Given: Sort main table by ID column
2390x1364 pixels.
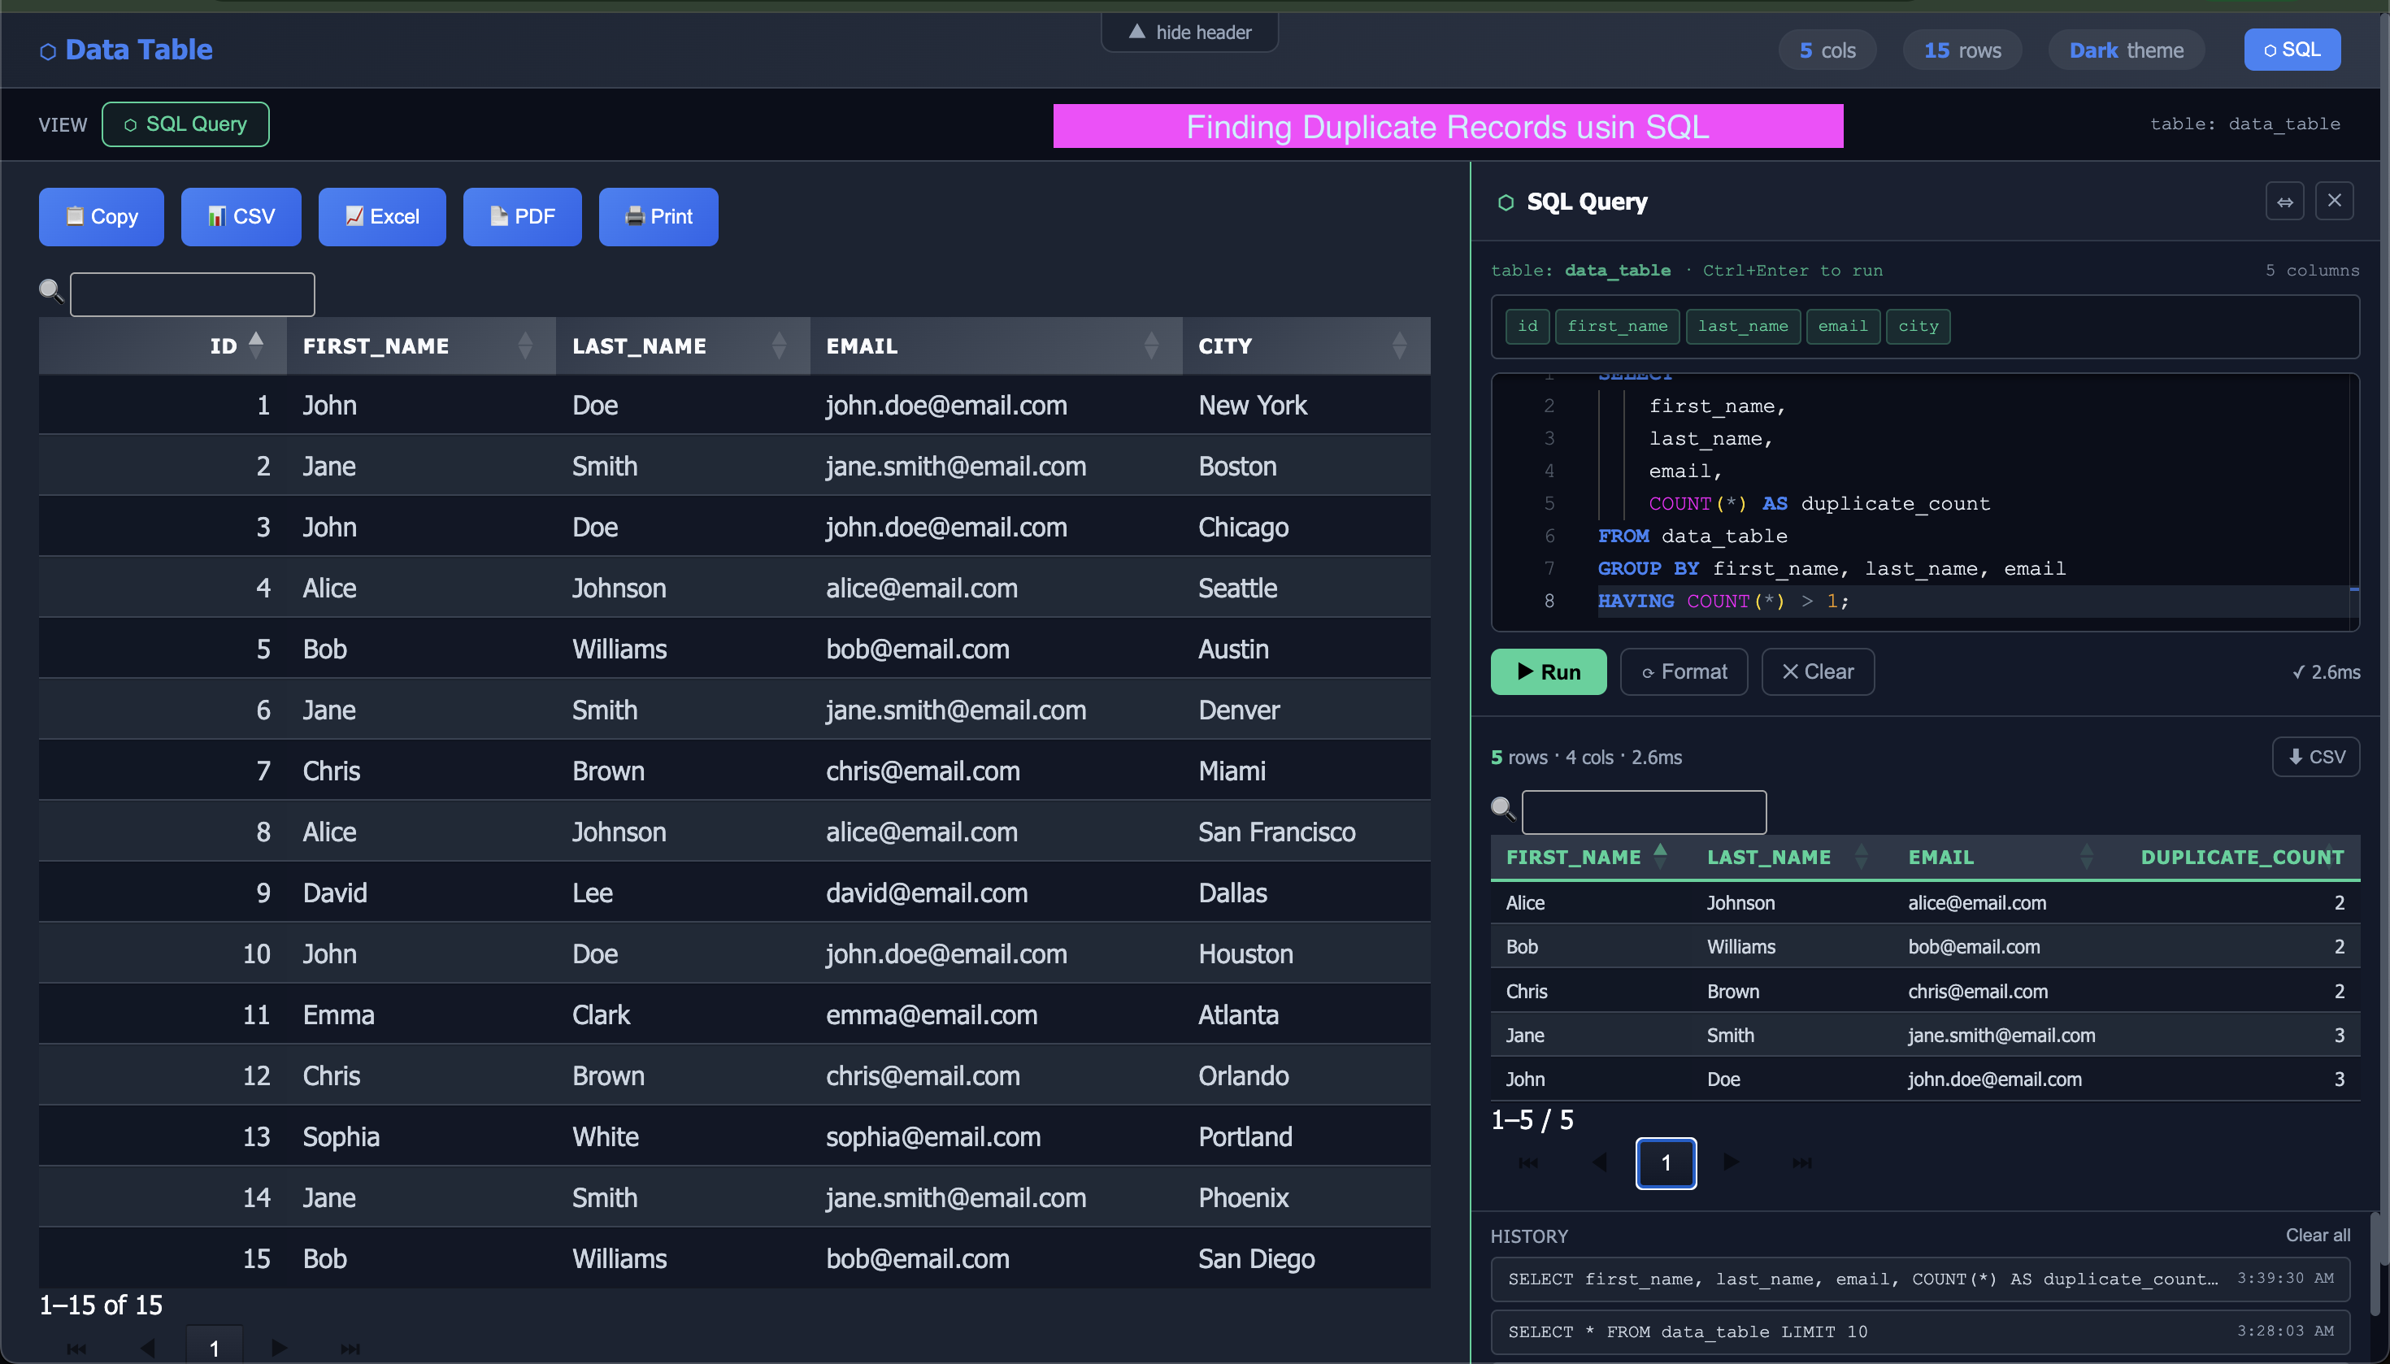Looking at the screenshot, I should click(x=163, y=345).
